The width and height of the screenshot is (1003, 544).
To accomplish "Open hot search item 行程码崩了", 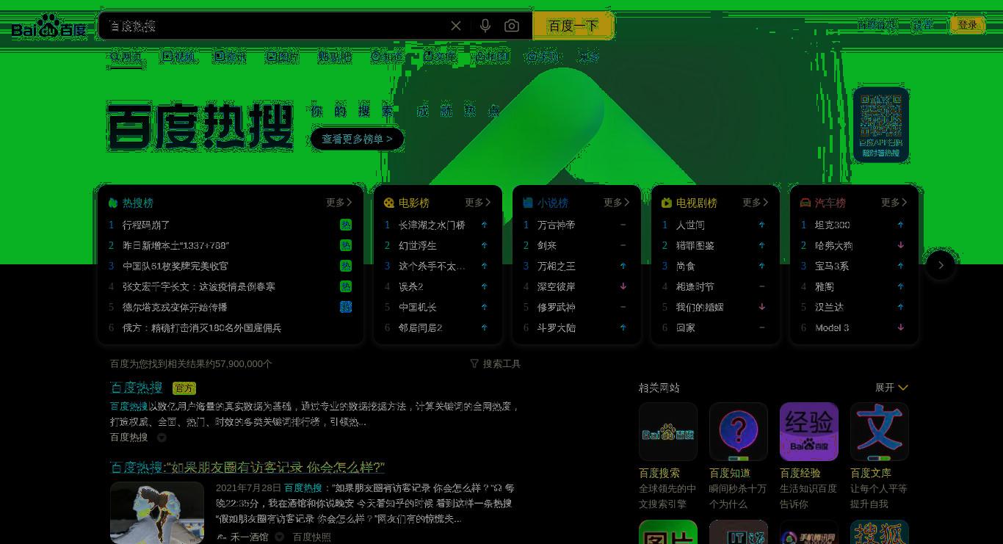I will [146, 225].
